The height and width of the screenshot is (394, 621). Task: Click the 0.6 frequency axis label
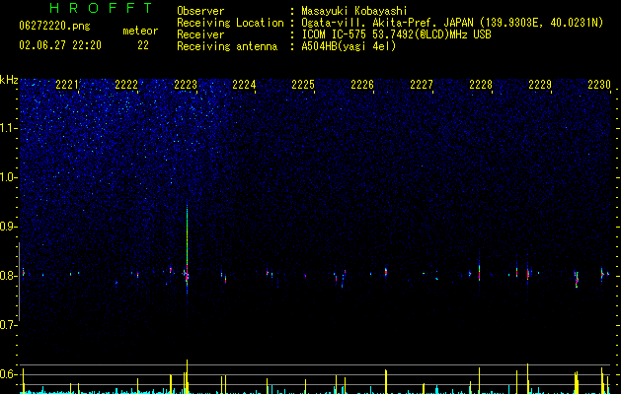point(9,374)
